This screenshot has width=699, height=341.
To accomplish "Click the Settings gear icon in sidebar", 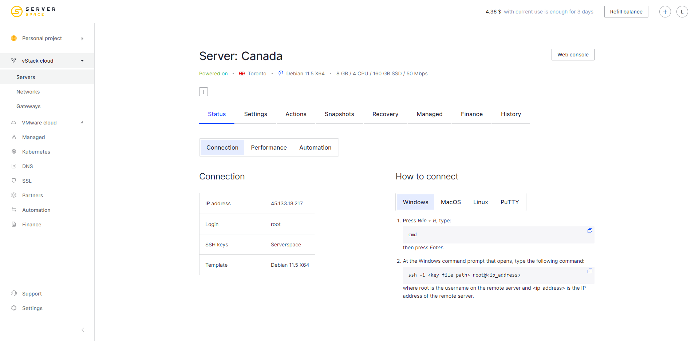I will point(14,308).
